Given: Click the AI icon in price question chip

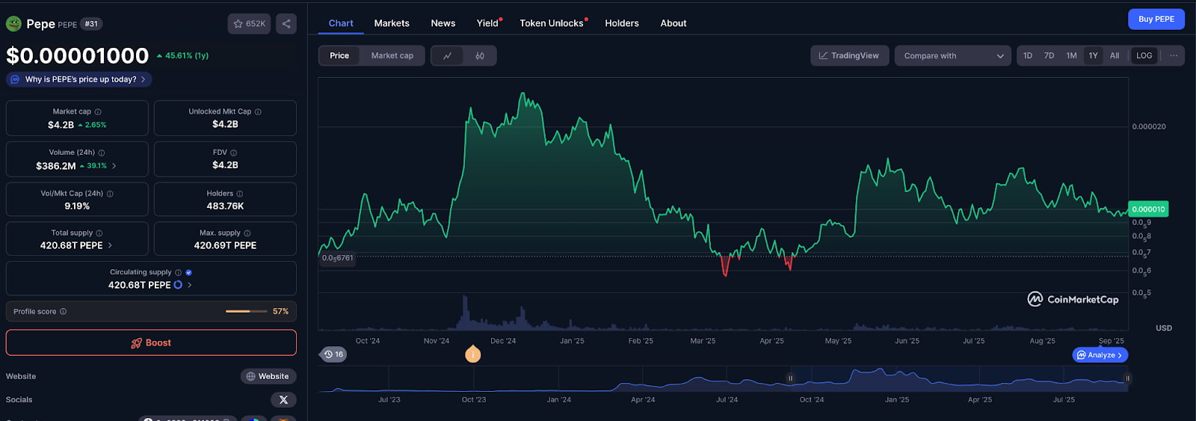Looking at the screenshot, I should [15, 79].
